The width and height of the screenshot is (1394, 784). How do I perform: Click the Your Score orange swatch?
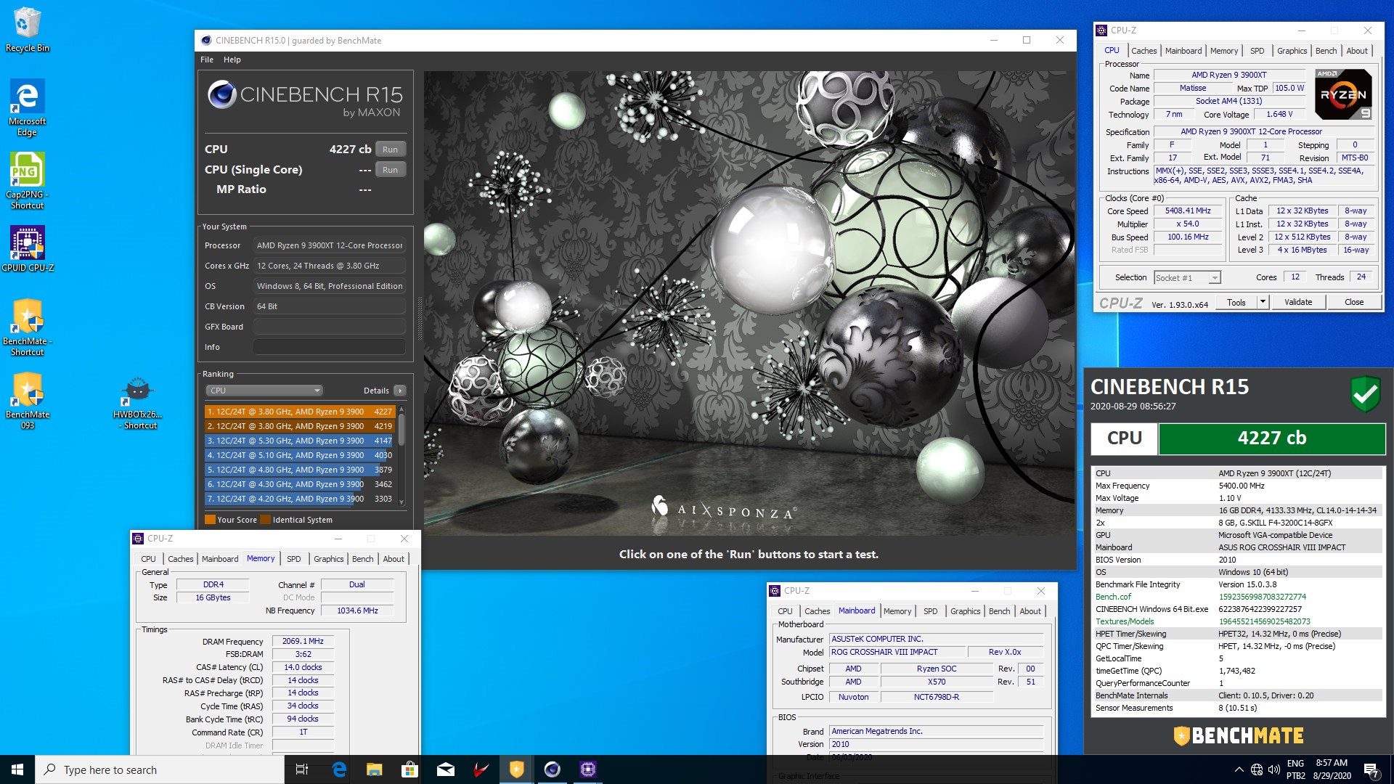(210, 520)
